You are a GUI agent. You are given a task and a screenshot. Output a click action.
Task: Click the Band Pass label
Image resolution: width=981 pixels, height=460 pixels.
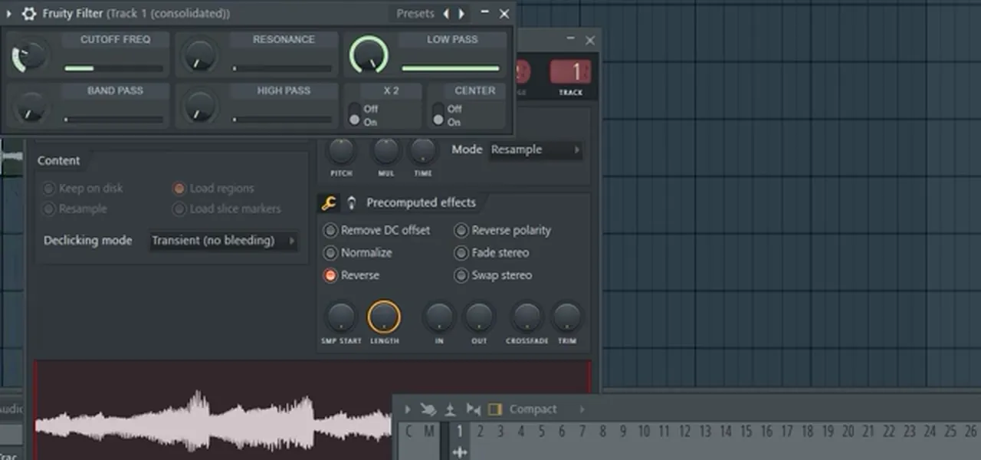pyautogui.click(x=115, y=90)
